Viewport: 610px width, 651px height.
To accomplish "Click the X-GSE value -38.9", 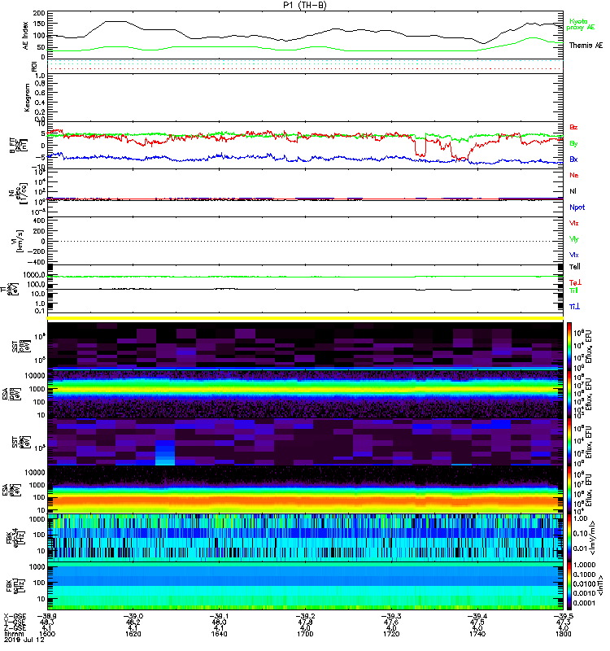I will (47, 616).
